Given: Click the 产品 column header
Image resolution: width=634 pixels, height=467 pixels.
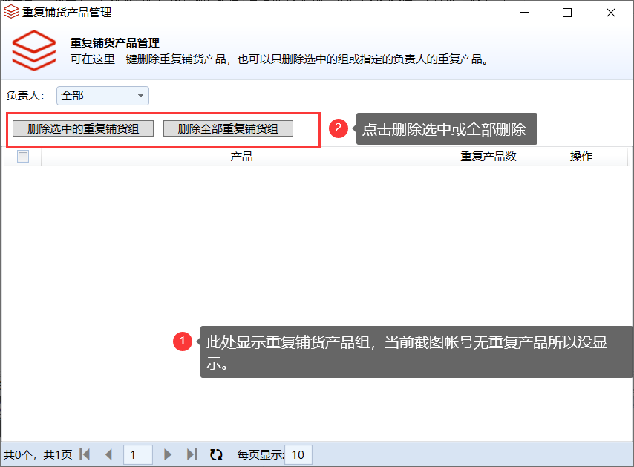Looking at the screenshot, I should tap(241, 157).
